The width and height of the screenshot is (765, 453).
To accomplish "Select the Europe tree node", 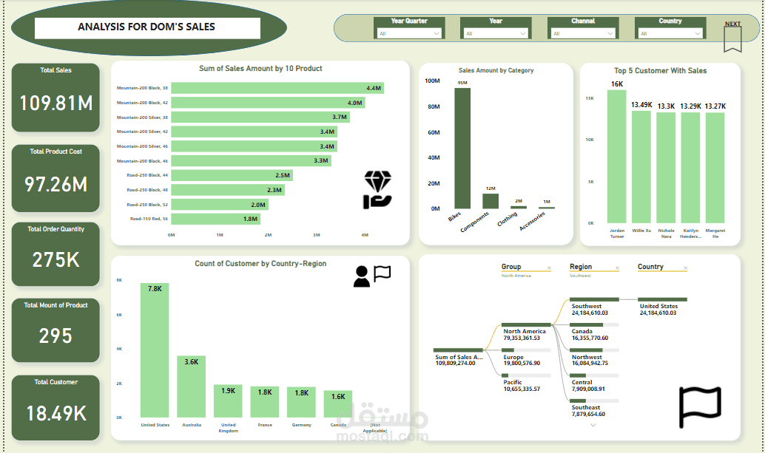I will (526, 357).
